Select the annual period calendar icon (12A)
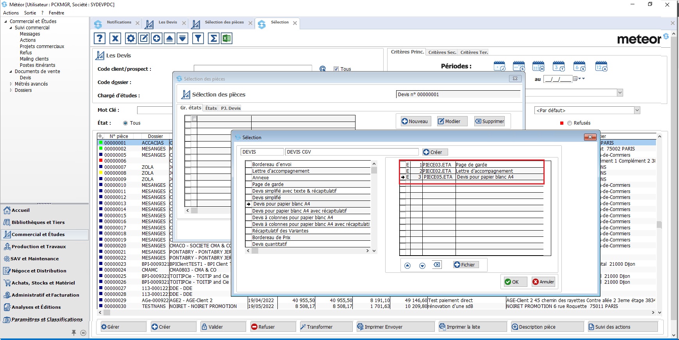The width and height of the screenshot is (679, 340). [x=601, y=66]
